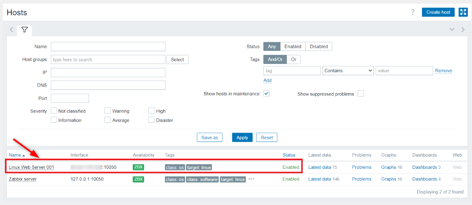Click the Host groups search field
This screenshot has height=205, width=472.
pyautogui.click(x=108, y=59)
